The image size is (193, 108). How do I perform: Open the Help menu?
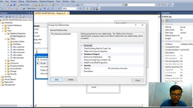pos(73,1)
